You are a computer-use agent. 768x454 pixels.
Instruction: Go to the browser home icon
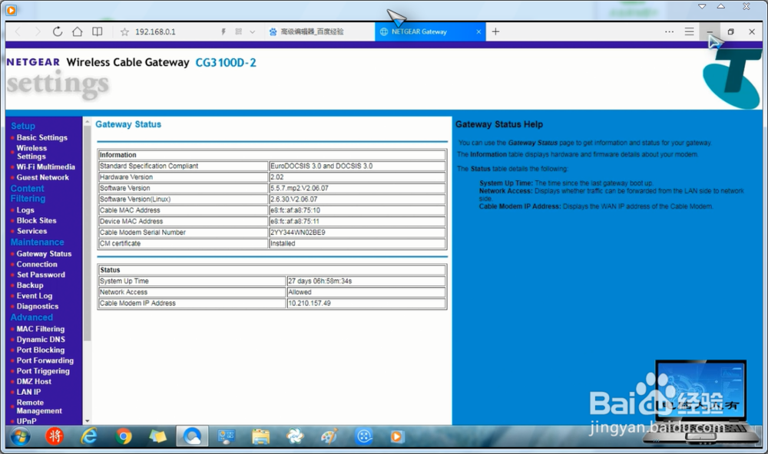tap(78, 31)
